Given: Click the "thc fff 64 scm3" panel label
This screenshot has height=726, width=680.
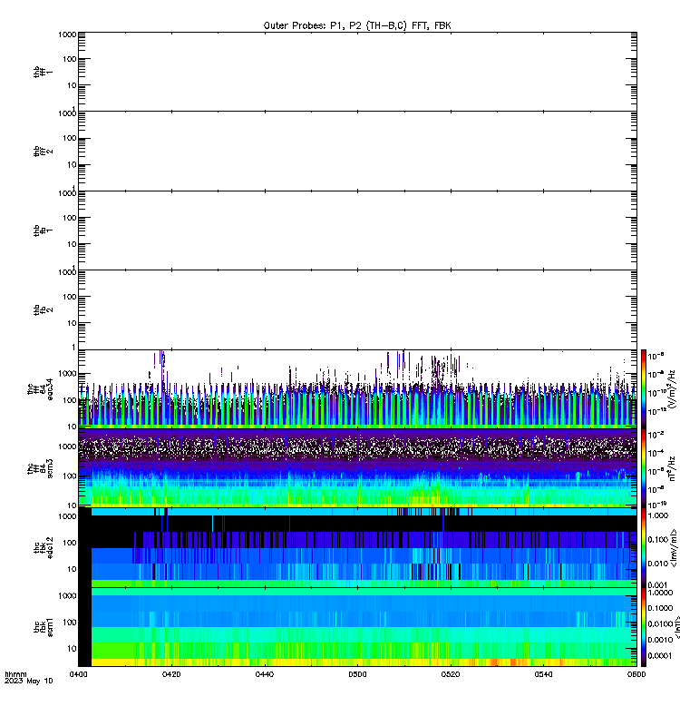Looking at the screenshot, I should pyautogui.click(x=40, y=468).
